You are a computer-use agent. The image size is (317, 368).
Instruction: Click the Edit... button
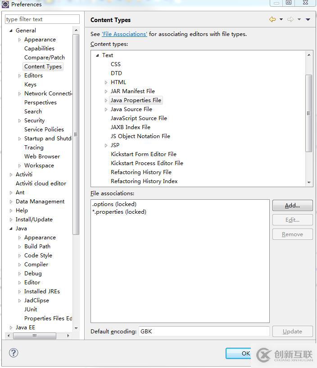(293, 220)
